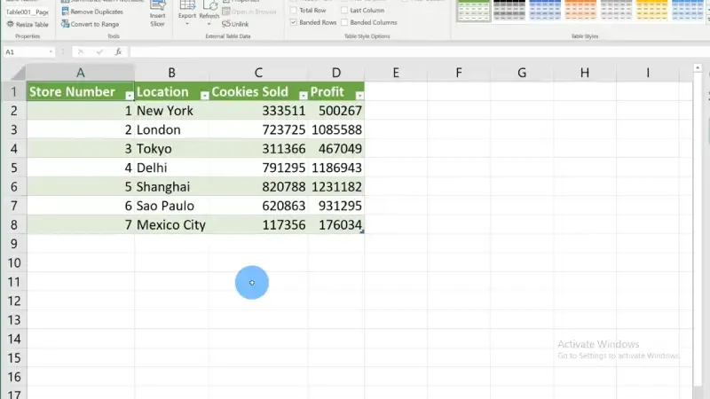Select row 9 header
This screenshot has width=710, height=399.
click(x=13, y=244)
